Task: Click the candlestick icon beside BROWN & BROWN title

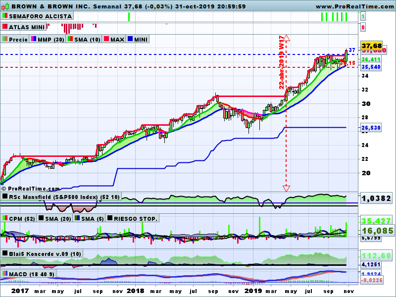Action: pyautogui.click(x=5, y=6)
